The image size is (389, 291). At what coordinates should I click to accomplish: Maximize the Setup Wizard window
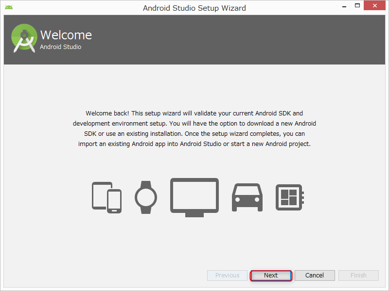point(357,6)
